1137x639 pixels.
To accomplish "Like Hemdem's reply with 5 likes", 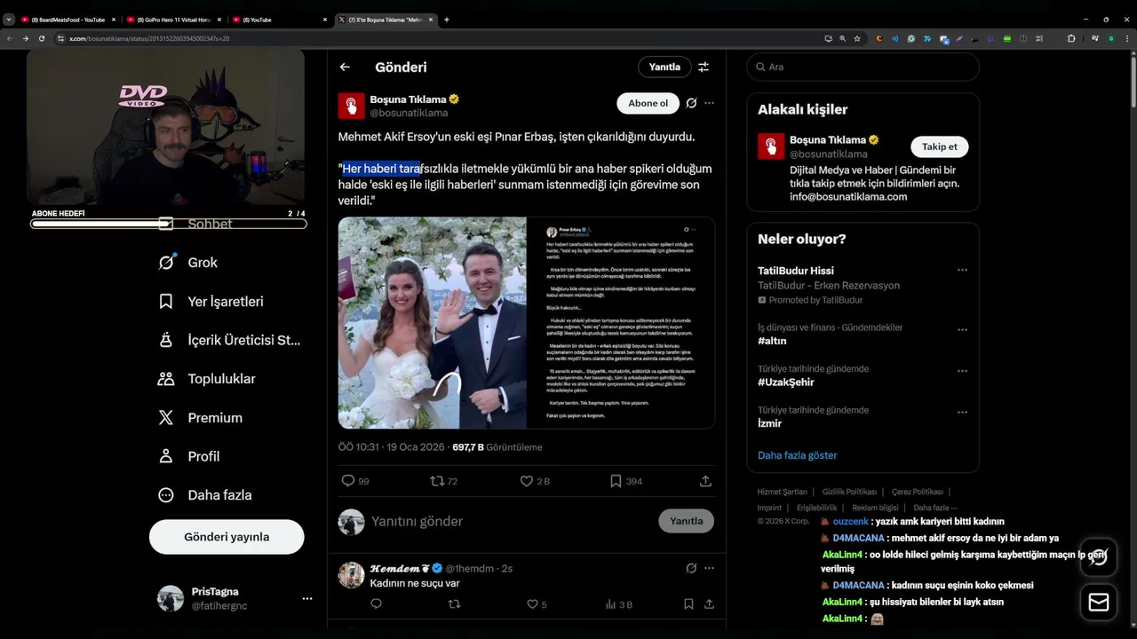I will click(532, 604).
